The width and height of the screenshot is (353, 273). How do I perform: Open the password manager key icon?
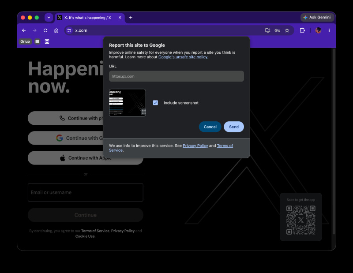tap(278, 30)
